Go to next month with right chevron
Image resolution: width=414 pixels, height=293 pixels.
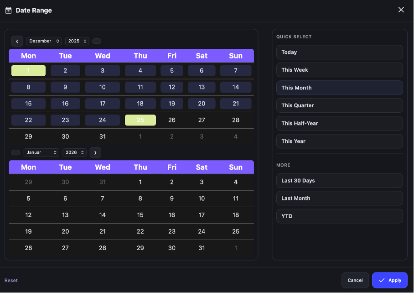point(95,153)
